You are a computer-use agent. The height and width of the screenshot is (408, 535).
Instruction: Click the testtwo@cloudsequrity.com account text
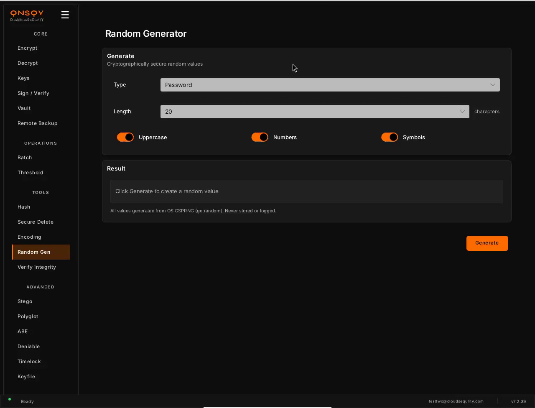pyautogui.click(x=456, y=401)
